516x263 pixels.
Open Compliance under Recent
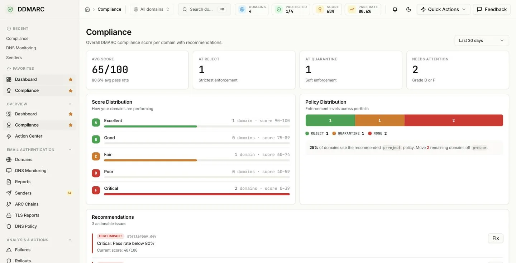(x=17, y=39)
